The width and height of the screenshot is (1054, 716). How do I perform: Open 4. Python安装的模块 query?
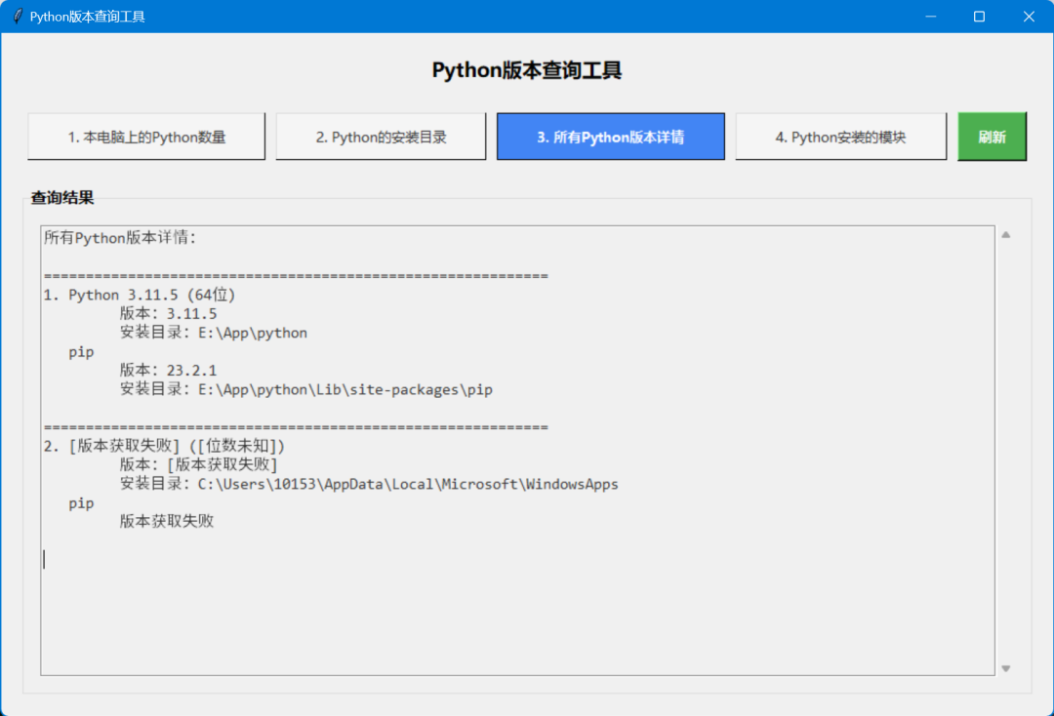840,137
